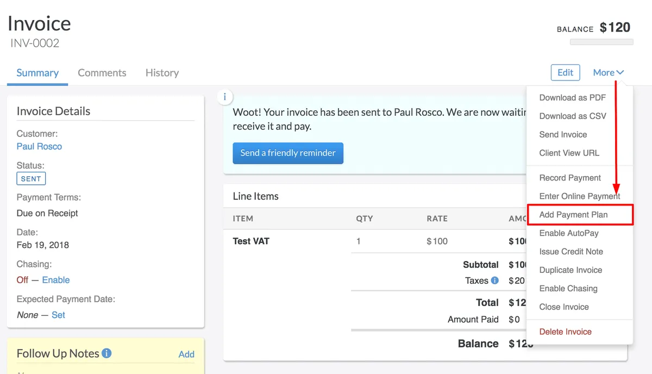Select Enable AutoPay from the menu
The image size is (652, 374).
pos(568,233)
